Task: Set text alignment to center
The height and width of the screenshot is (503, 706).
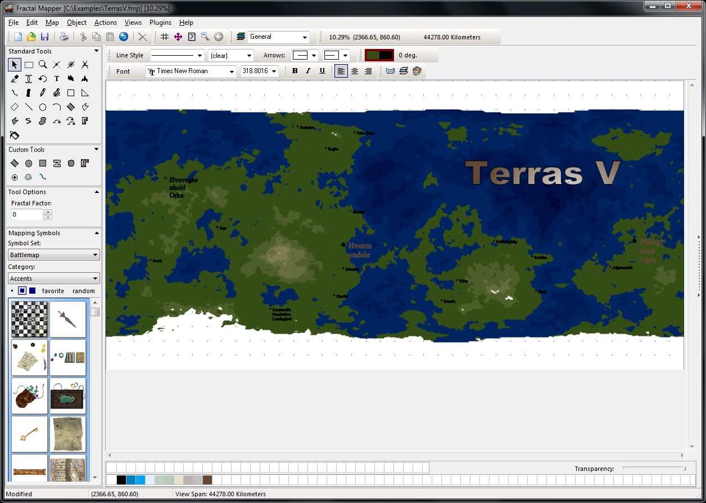Action: click(x=355, y=71)
